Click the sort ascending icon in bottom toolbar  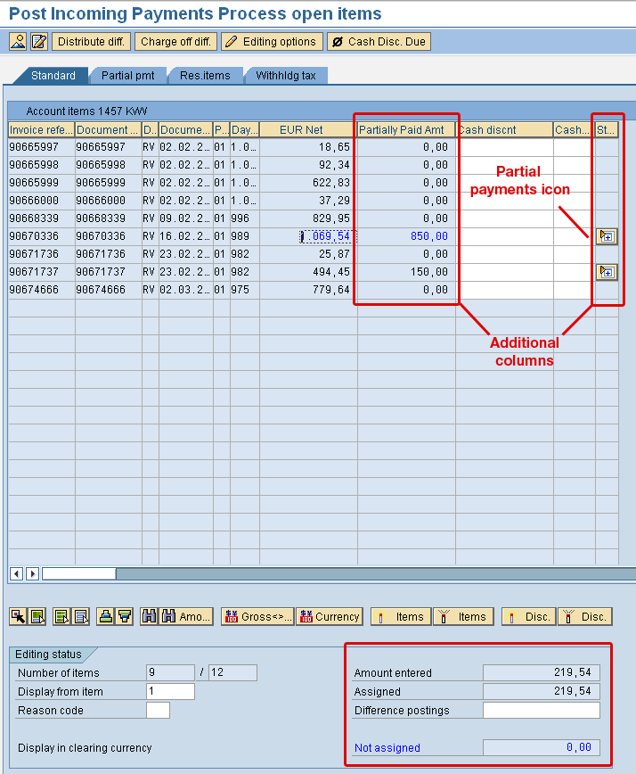click(106, 616)
